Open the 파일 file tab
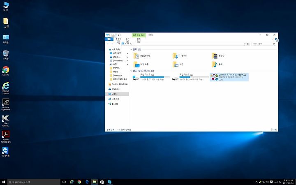This screenshot has height=185, width=296. pyautogui.click(x=109, y=39)
